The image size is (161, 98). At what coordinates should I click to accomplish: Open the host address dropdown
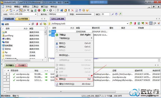(36, 14)
